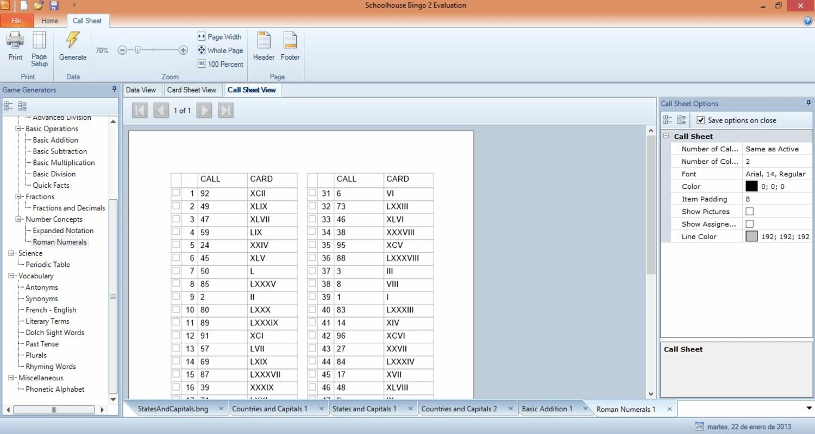Collapse the Fractions tree node
Image resolution: width=815 pixels, height=434 pixels.
[19, 196]
